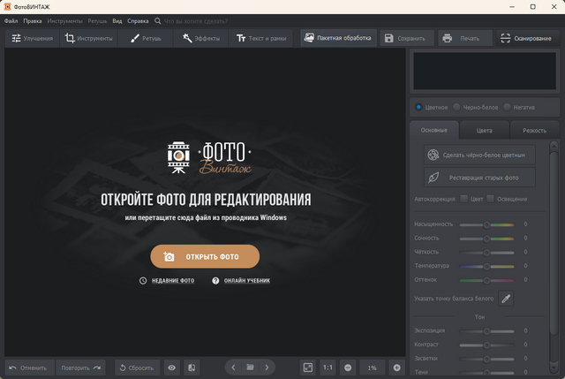565x379 pixels.
Task: Click the 1:1 actual size button
Action: 328,367
